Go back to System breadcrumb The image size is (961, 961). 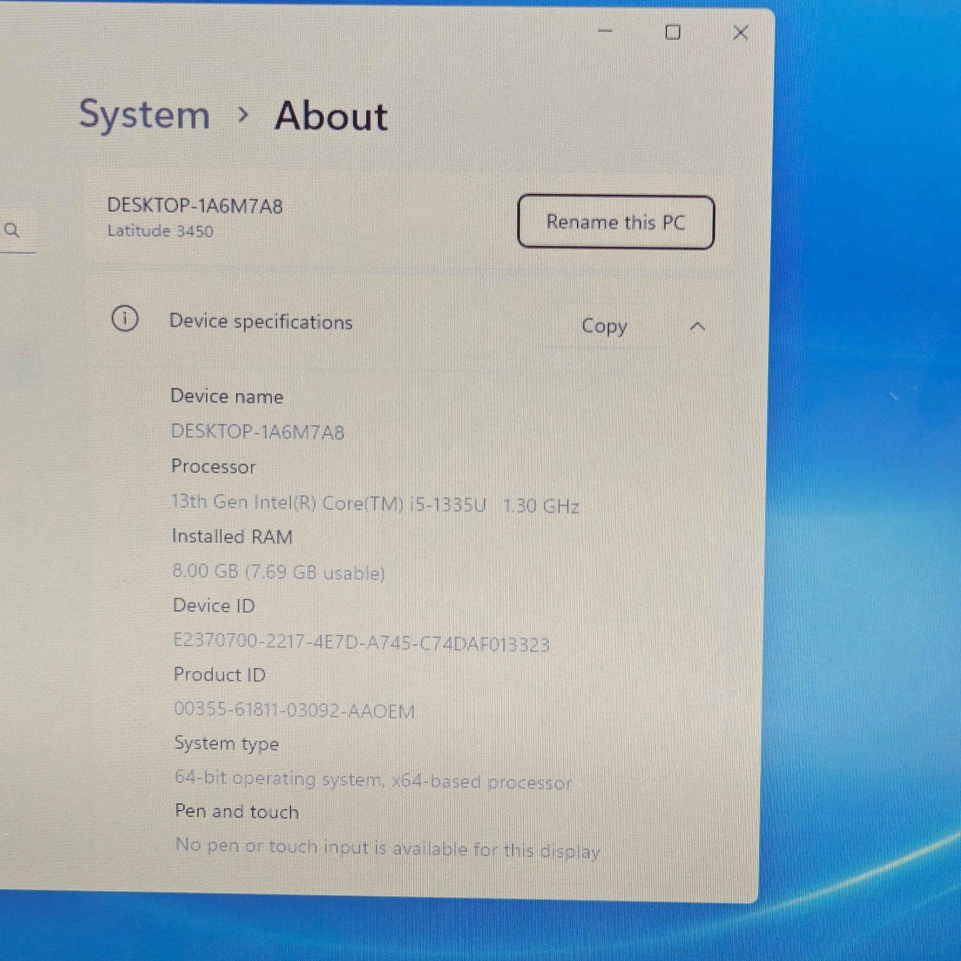pyautogui.click(x=144, y=116)
